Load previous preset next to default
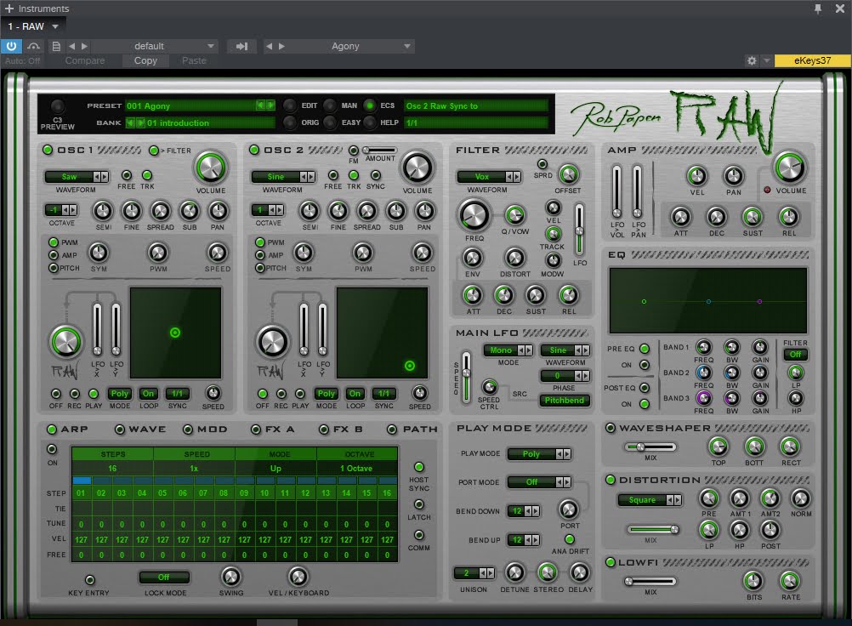 (x=71, y=46)
